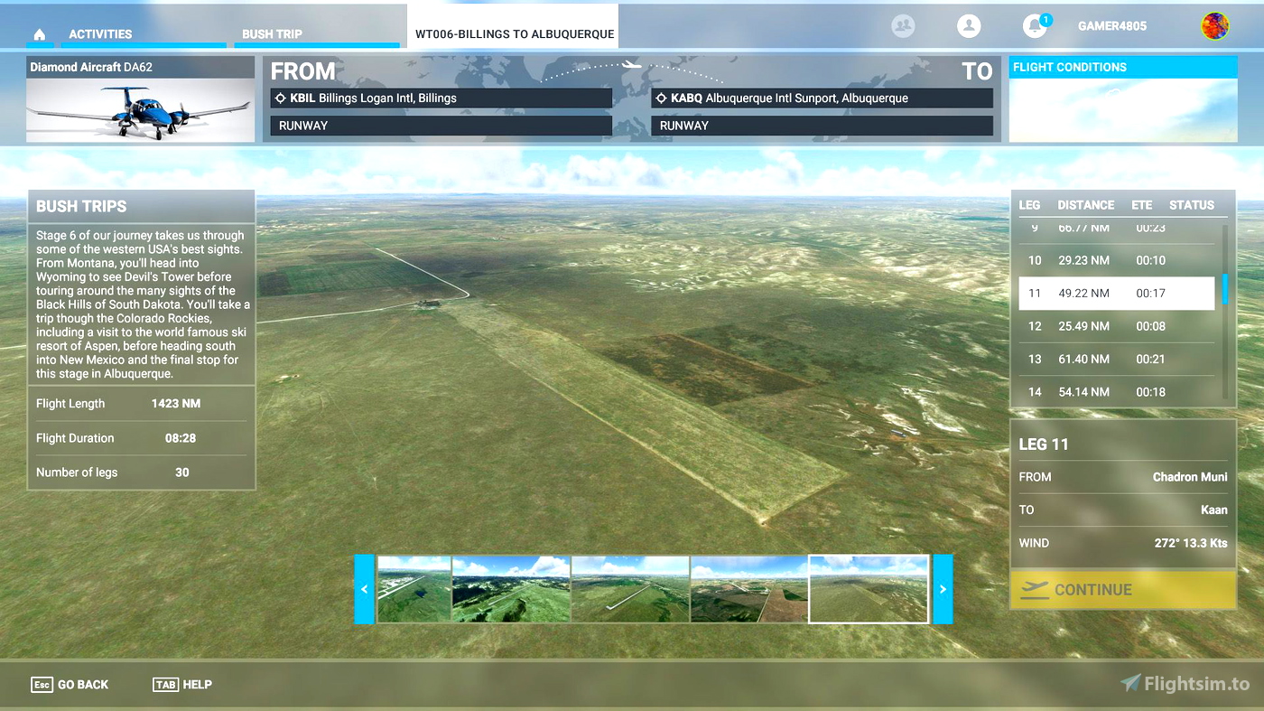Click the GAMER4805 username

coord(1112,26)
